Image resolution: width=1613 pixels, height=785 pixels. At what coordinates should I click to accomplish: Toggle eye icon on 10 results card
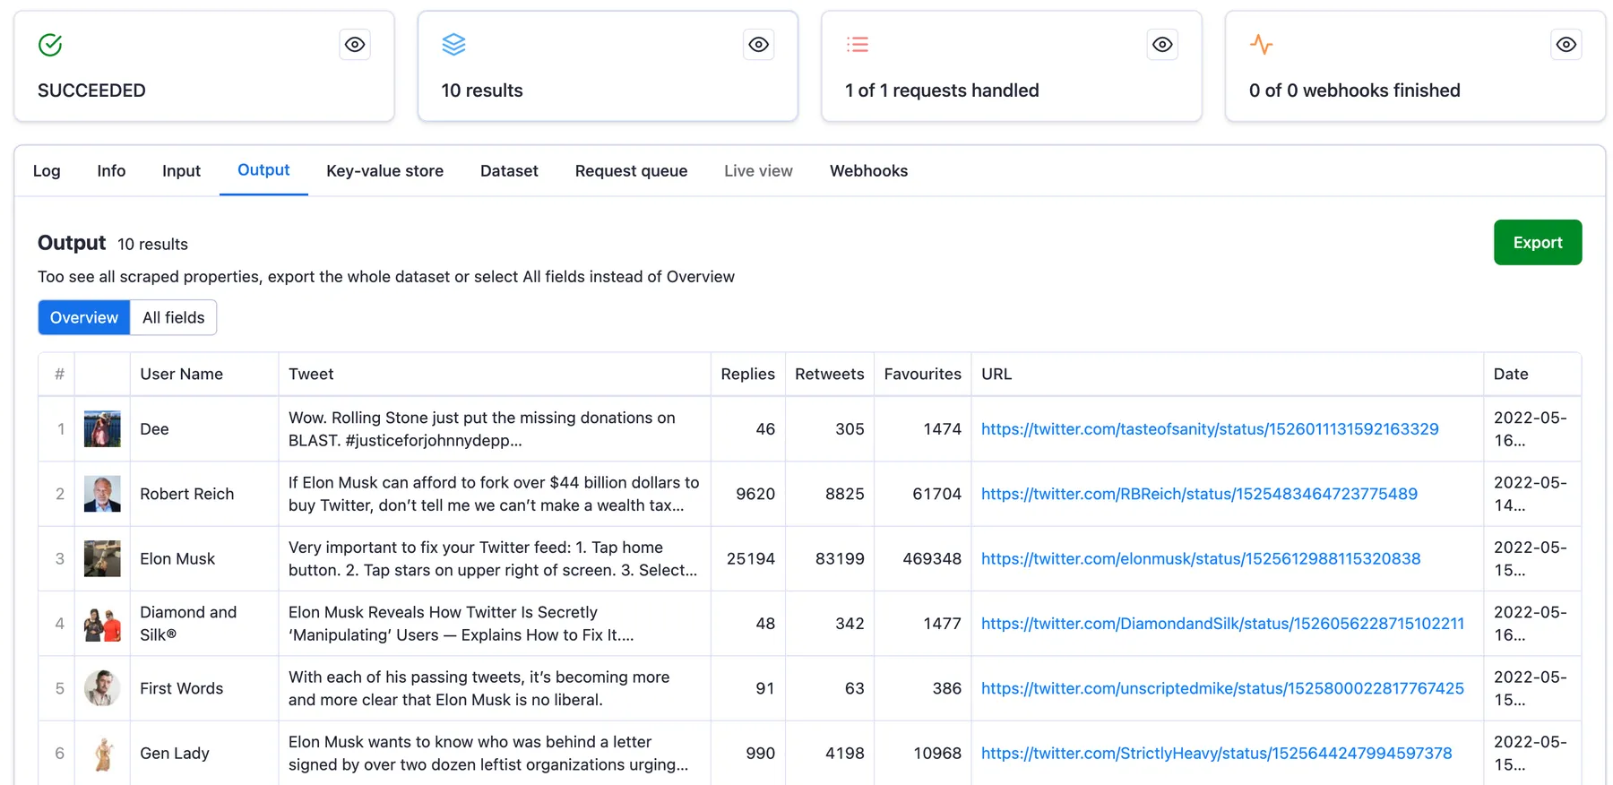(x=759, y=45)
